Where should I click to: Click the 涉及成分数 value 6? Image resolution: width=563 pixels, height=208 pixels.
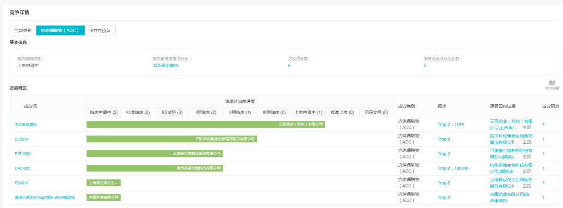pos(289,65)
